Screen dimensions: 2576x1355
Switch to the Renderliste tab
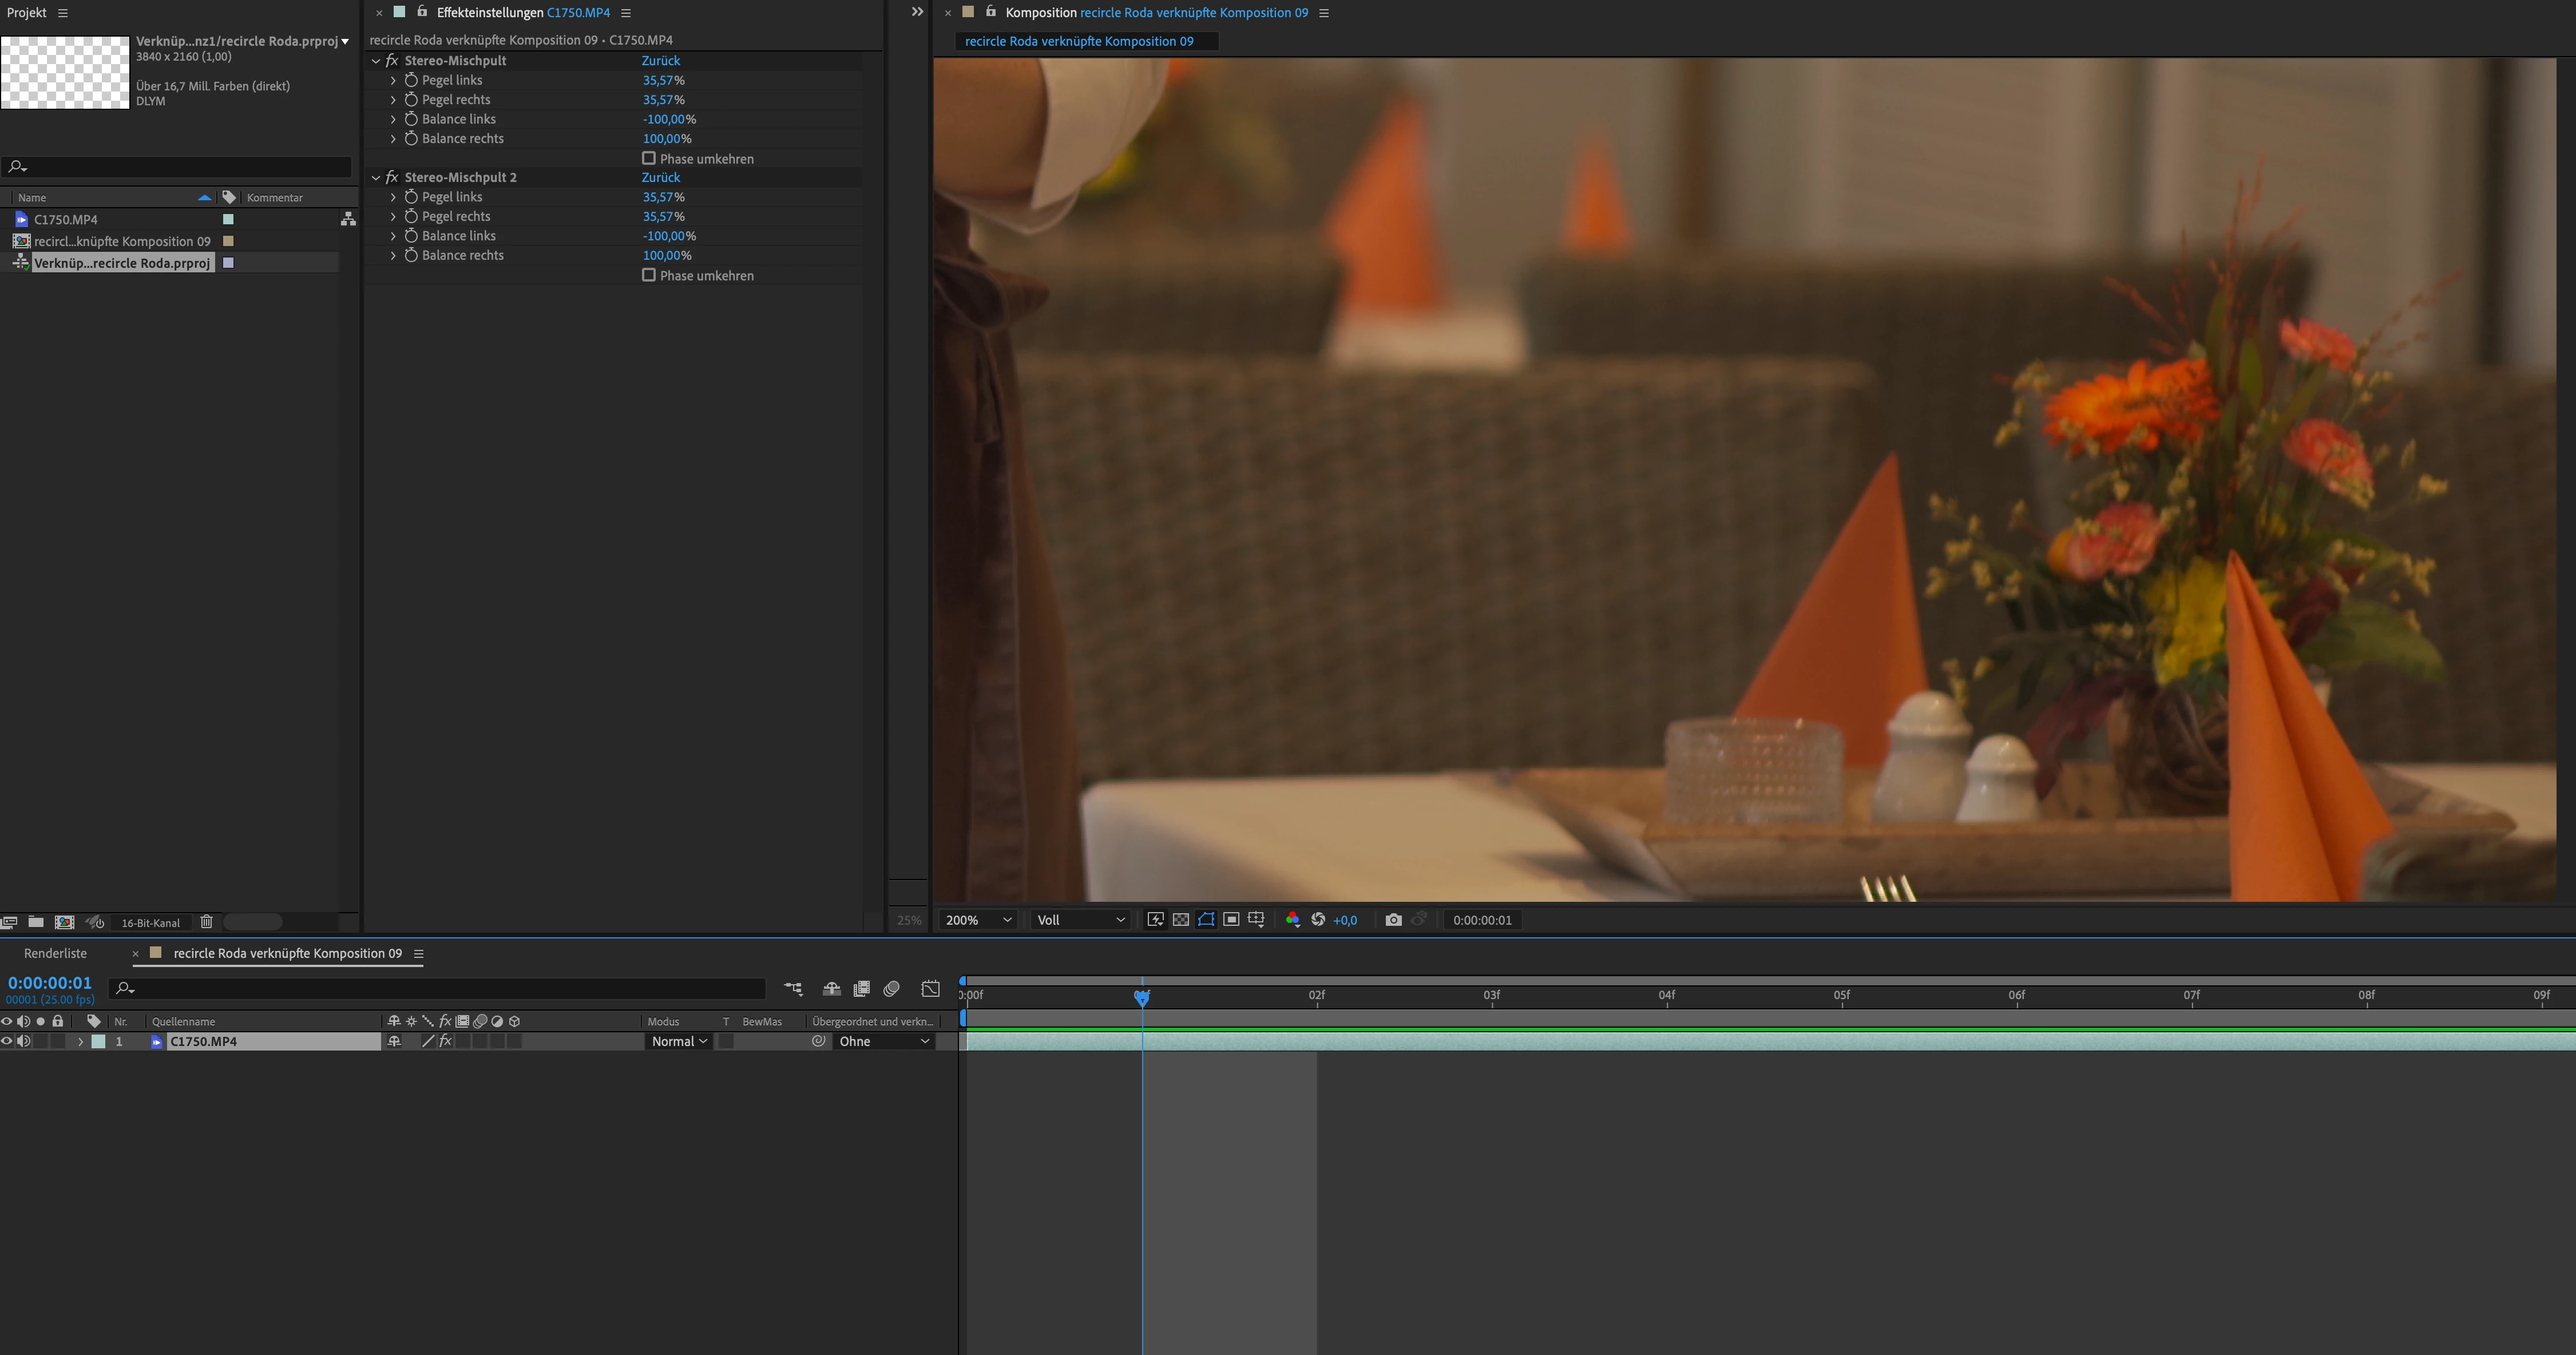click(55, 953)
